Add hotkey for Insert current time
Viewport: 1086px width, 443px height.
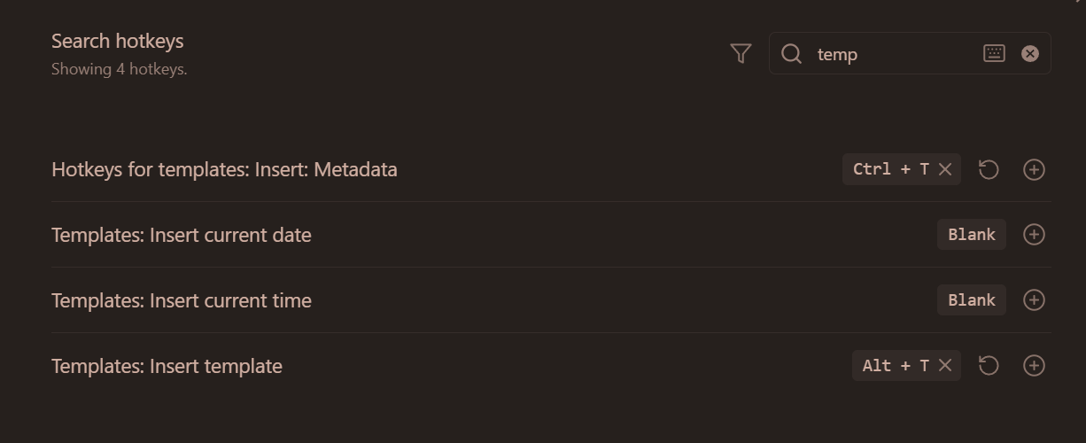(1034, 300)
